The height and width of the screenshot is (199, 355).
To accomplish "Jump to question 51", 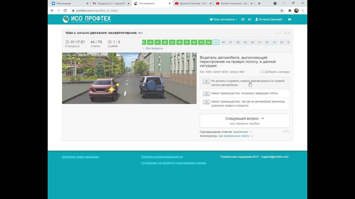I will 260,42.
